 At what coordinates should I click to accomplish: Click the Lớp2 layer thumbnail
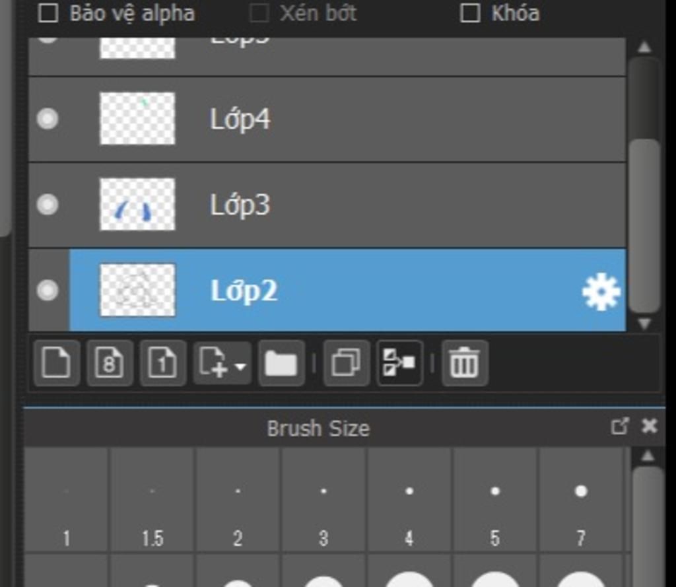(137, 291)
